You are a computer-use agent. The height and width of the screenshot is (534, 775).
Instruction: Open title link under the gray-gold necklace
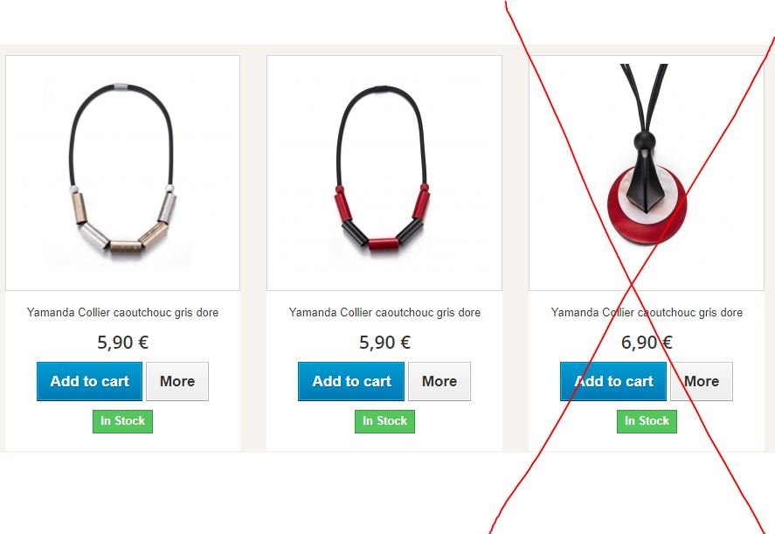coord(122,313)
